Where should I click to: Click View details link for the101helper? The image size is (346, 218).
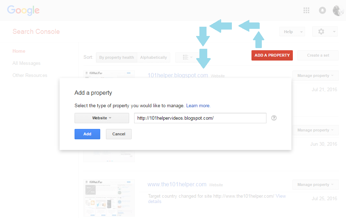click(x=281, y=196)
